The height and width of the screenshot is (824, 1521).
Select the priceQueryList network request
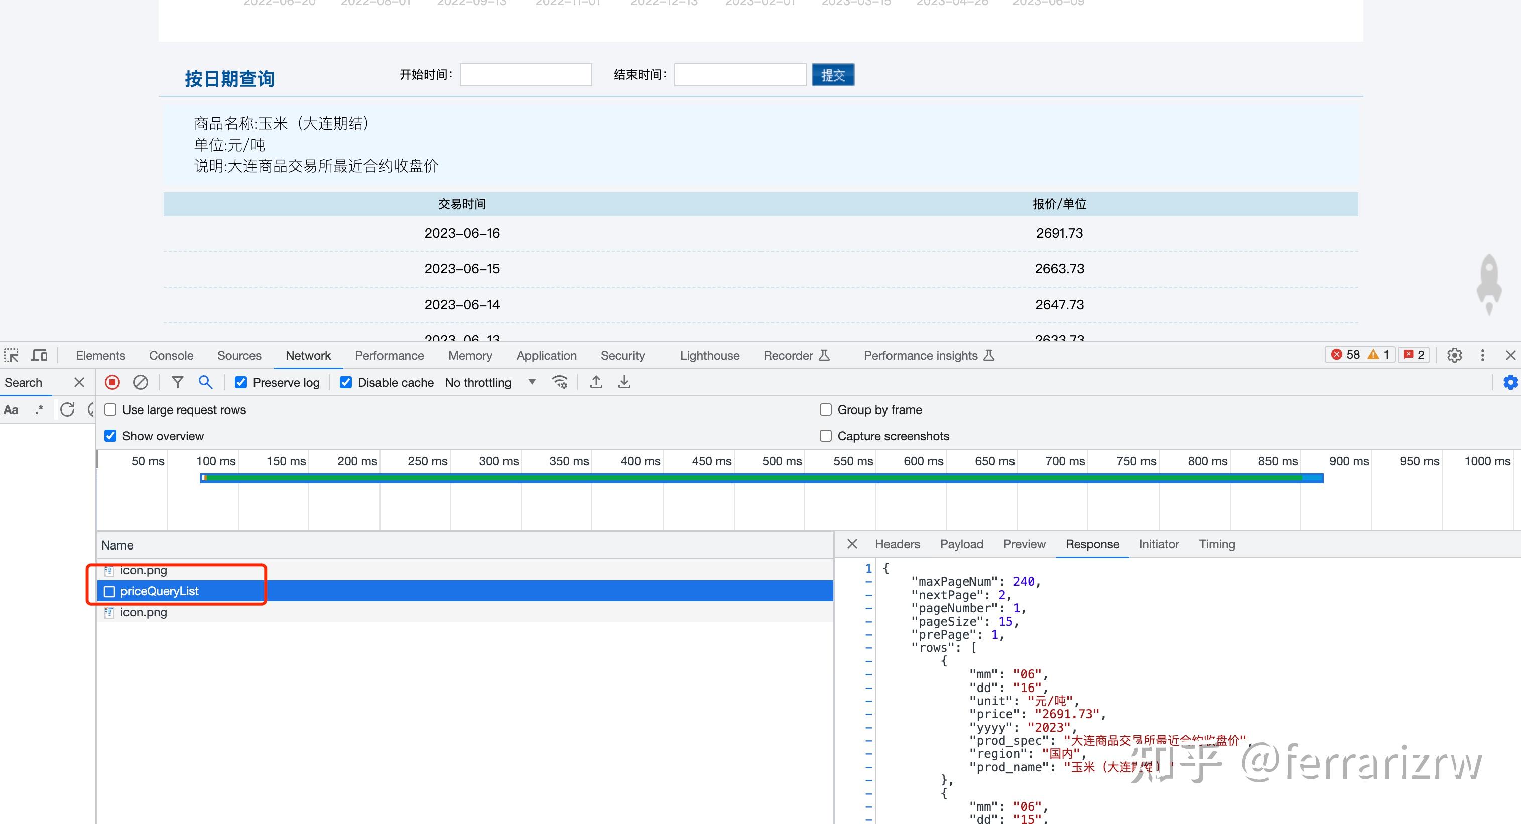[160, 591]
